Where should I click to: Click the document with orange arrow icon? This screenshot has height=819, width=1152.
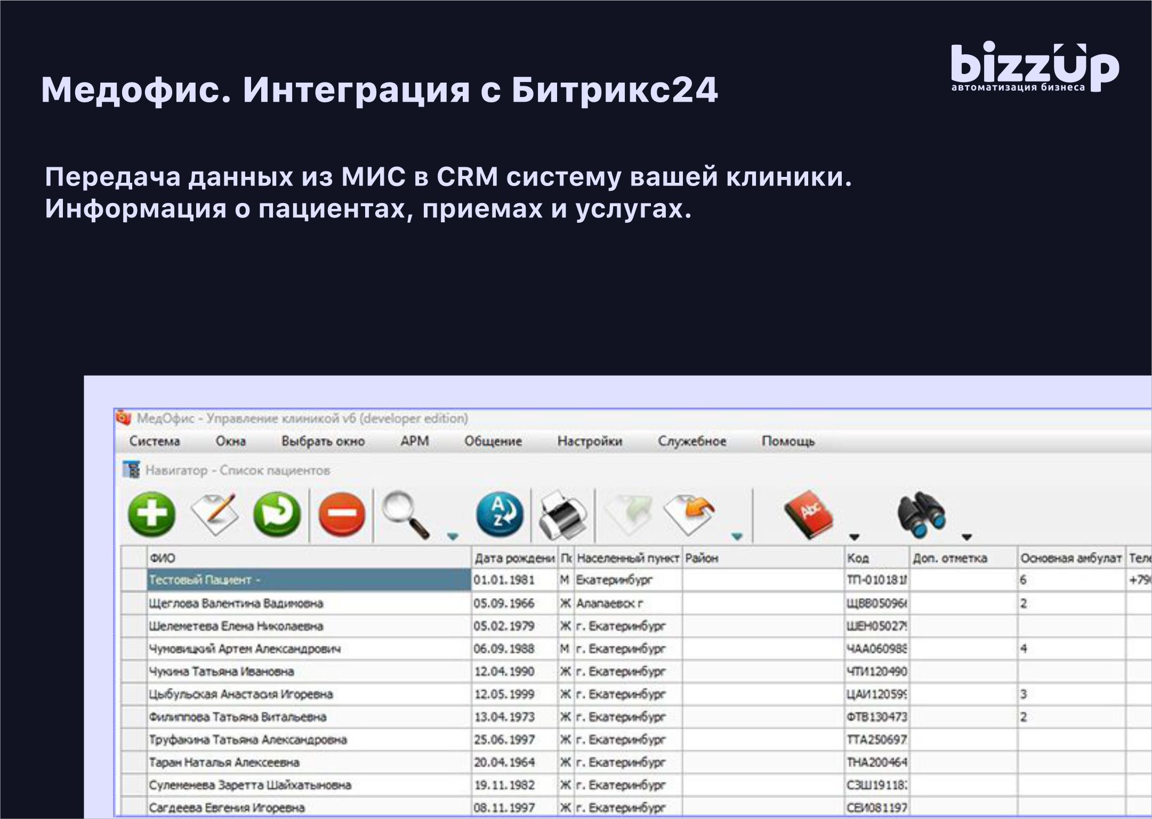[x=690, y=515]
